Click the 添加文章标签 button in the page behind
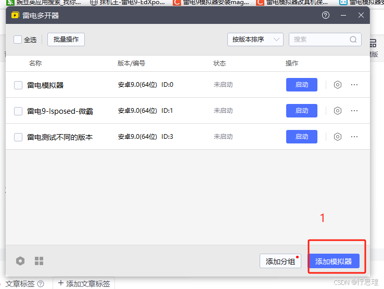The width and height of the screenshot is (384, 289). coord(84,283)
